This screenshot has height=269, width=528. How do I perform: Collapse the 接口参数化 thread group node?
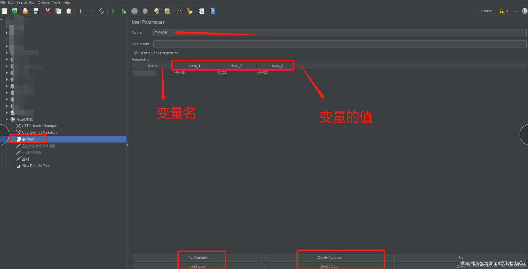point(7,119)
